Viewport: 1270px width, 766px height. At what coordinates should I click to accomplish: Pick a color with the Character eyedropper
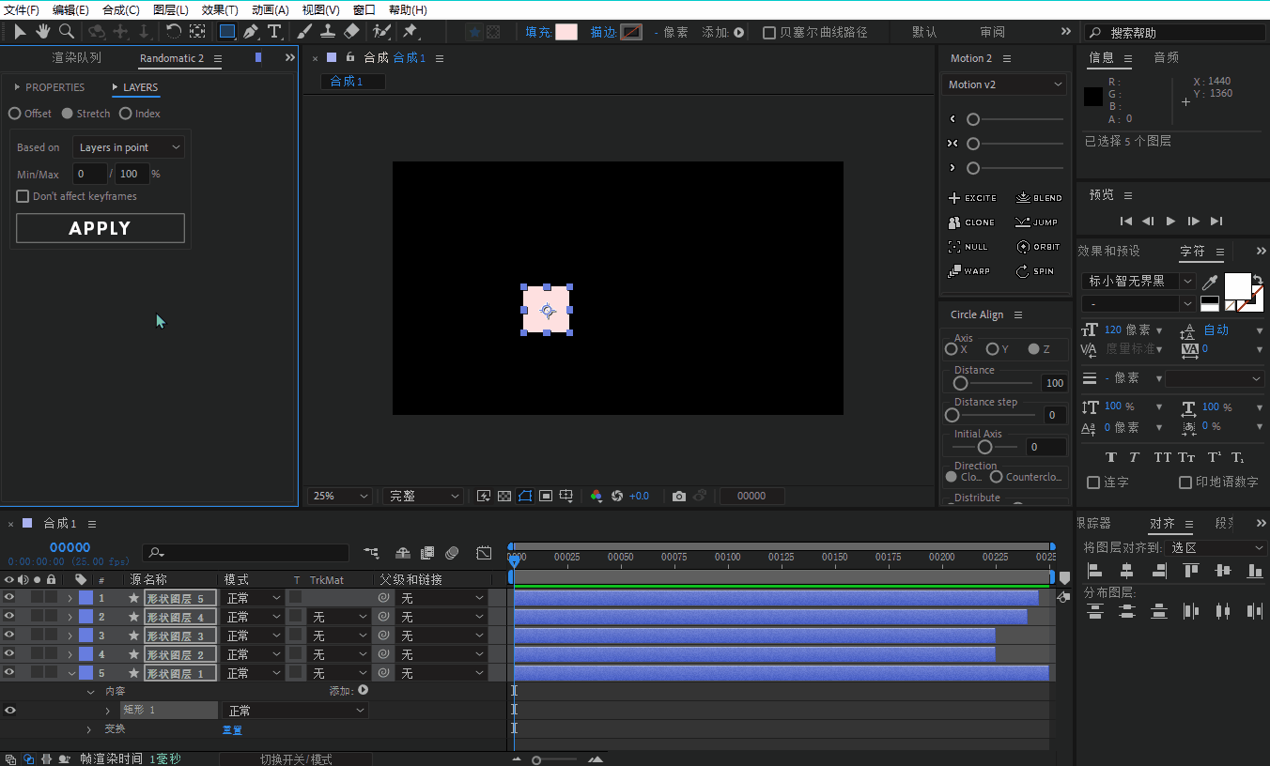[1211, 282]
